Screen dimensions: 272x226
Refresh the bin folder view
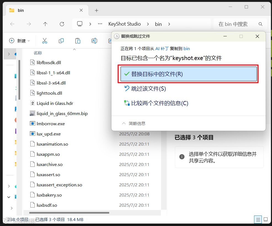click(62, 24)
